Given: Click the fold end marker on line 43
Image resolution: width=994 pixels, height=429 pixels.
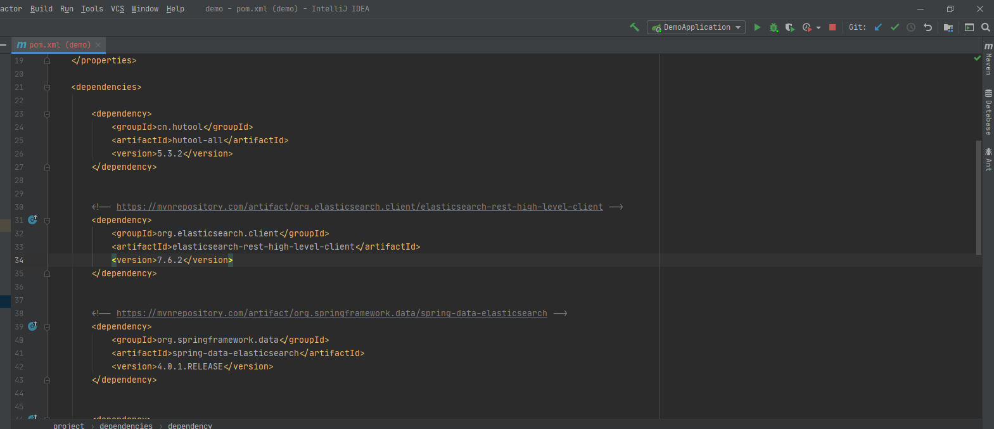Looking at the screenshot, I should coord(47,380).
